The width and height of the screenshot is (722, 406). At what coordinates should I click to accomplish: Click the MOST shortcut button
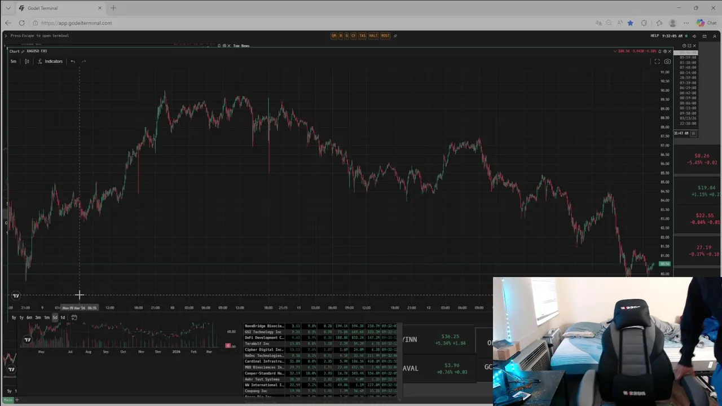[385, 36]
